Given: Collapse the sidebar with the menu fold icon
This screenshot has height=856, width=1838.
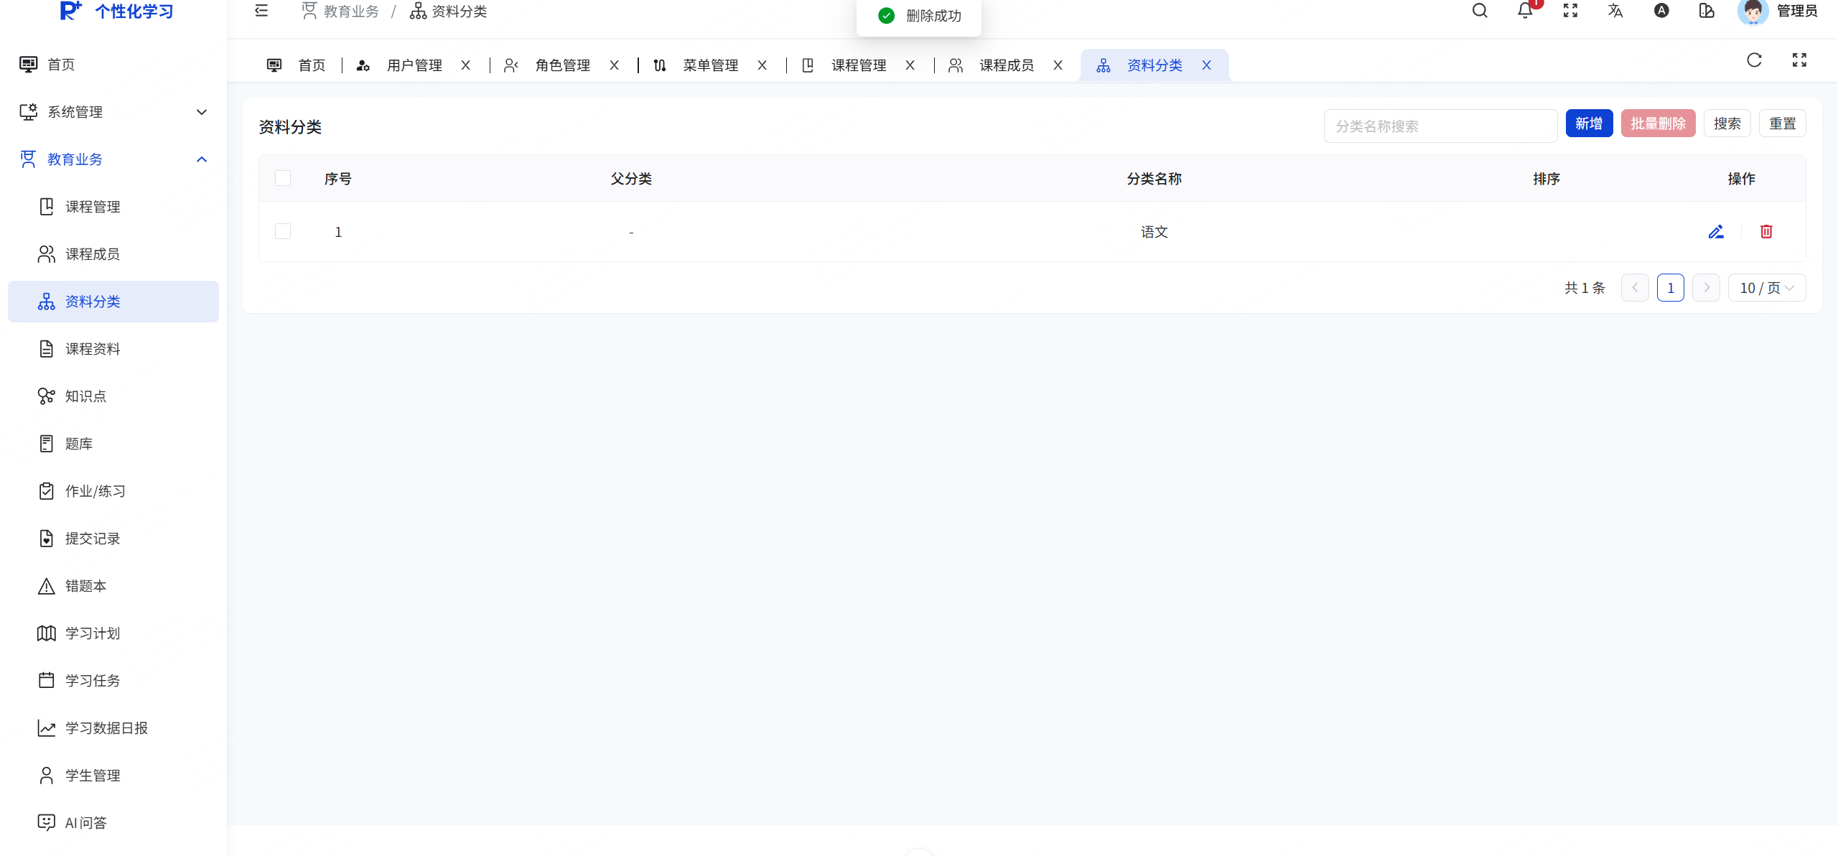Looking at the screenshot, I should [x=261, y=11].
